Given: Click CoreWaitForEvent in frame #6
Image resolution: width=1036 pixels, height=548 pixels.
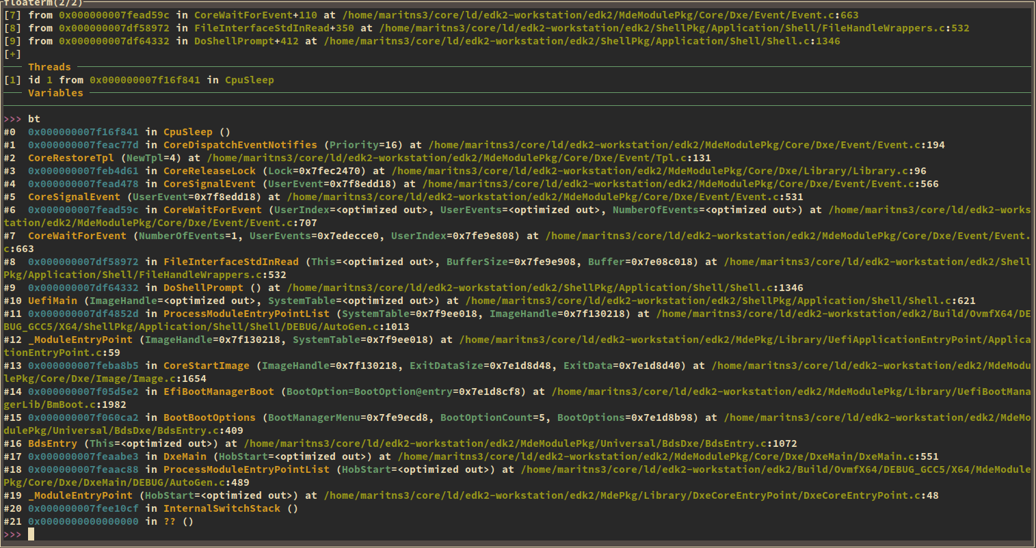Looking at the screenshot, I should click(x=213, y=210).
